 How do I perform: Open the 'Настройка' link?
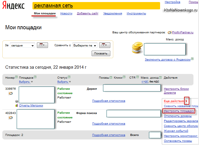point(172,2)
